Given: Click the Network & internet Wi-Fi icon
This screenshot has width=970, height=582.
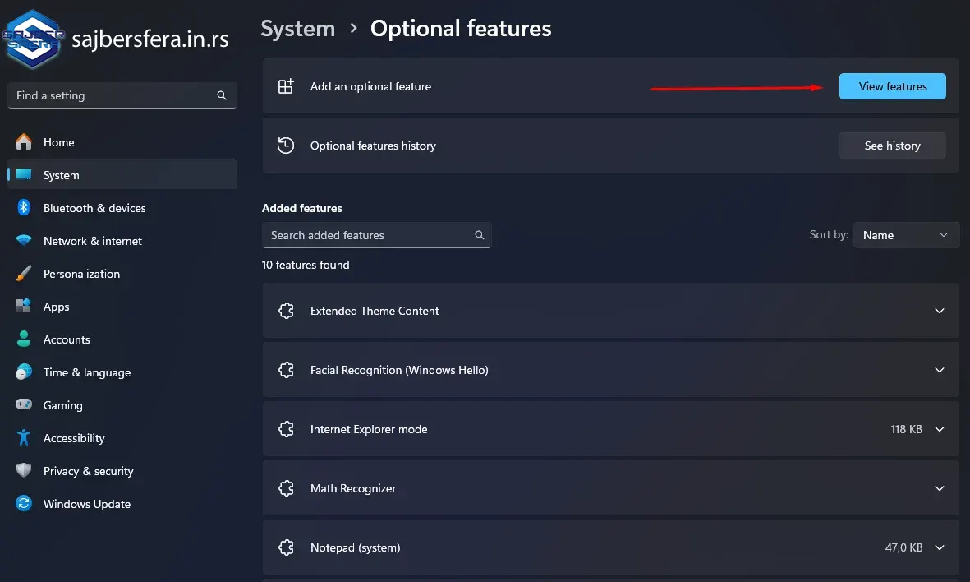Looking at the screenshot, I should (24, 241).
